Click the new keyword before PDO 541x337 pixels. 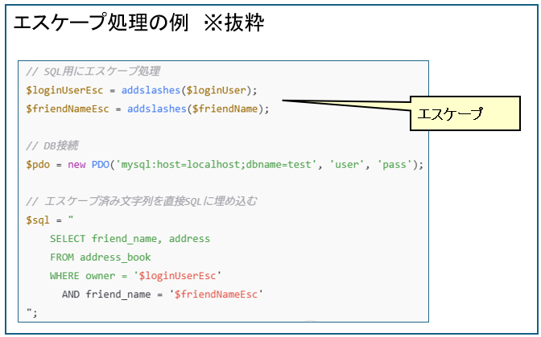pyautogui.click(x=76, y=165)
